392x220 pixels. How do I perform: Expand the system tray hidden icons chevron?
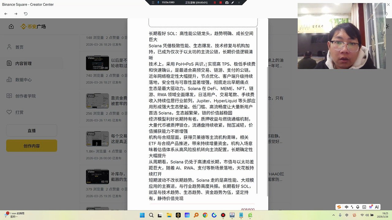[334, 215]
